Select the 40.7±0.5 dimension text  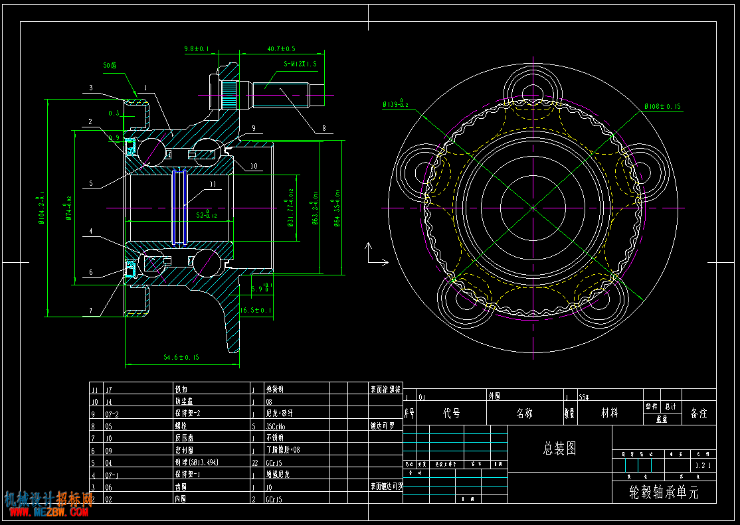281,48
